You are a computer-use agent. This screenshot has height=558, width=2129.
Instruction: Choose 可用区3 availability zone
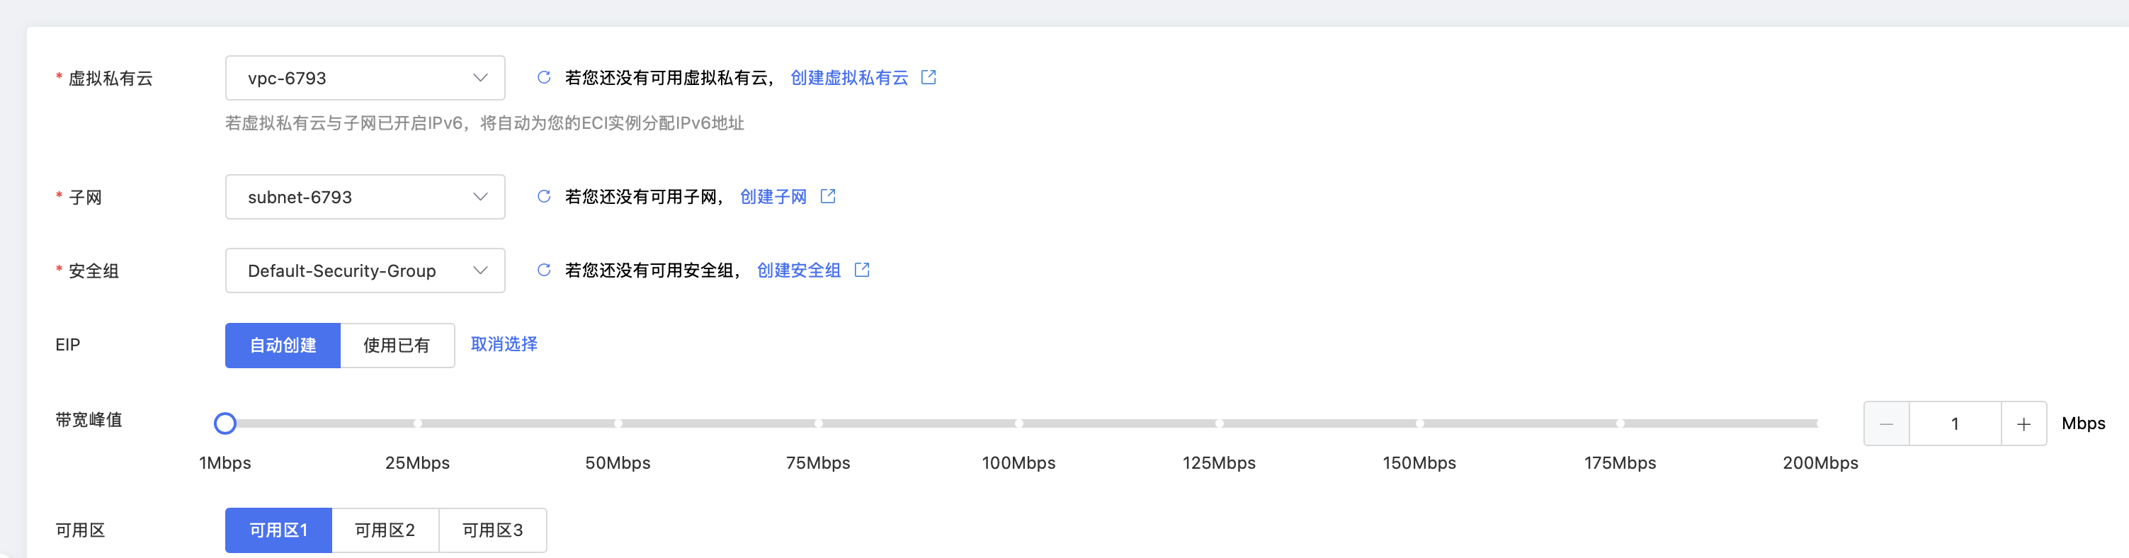(x=492, y=530)
